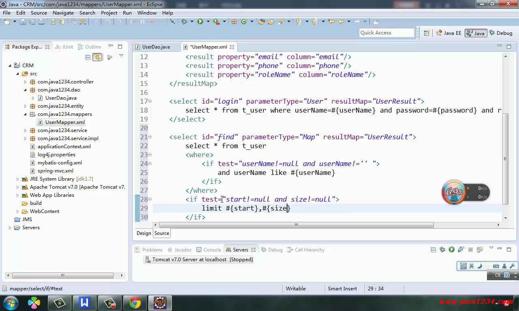Publish to the server icon in Servers view

pyautogui.click(x=480, y=249)
